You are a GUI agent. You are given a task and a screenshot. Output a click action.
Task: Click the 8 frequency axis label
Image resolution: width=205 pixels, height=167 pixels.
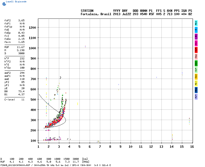click(x=110, y=147)
